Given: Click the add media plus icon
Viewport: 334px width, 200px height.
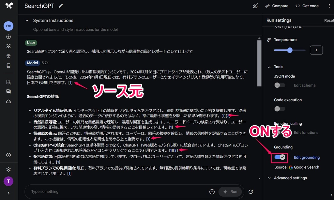Looking at the screenshot, I should (x=212, y=192).
